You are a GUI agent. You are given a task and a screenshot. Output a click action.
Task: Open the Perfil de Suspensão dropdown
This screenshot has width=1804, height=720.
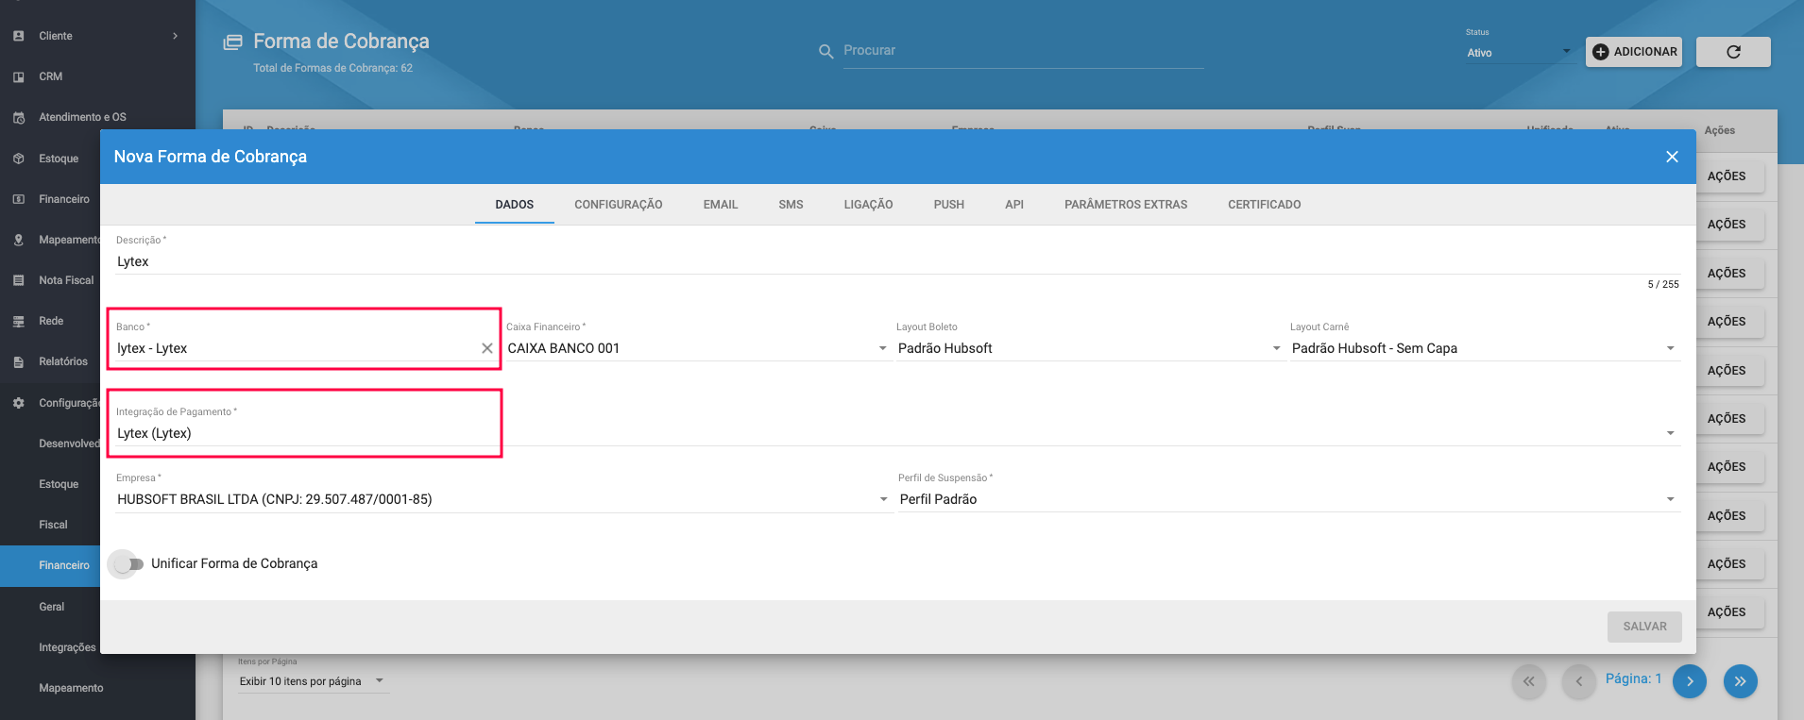pyautogui.click(x=1288, y=499)
